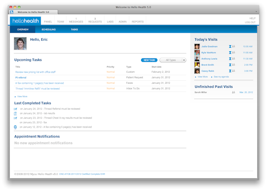Open the All Types filter dropdown

173,60
